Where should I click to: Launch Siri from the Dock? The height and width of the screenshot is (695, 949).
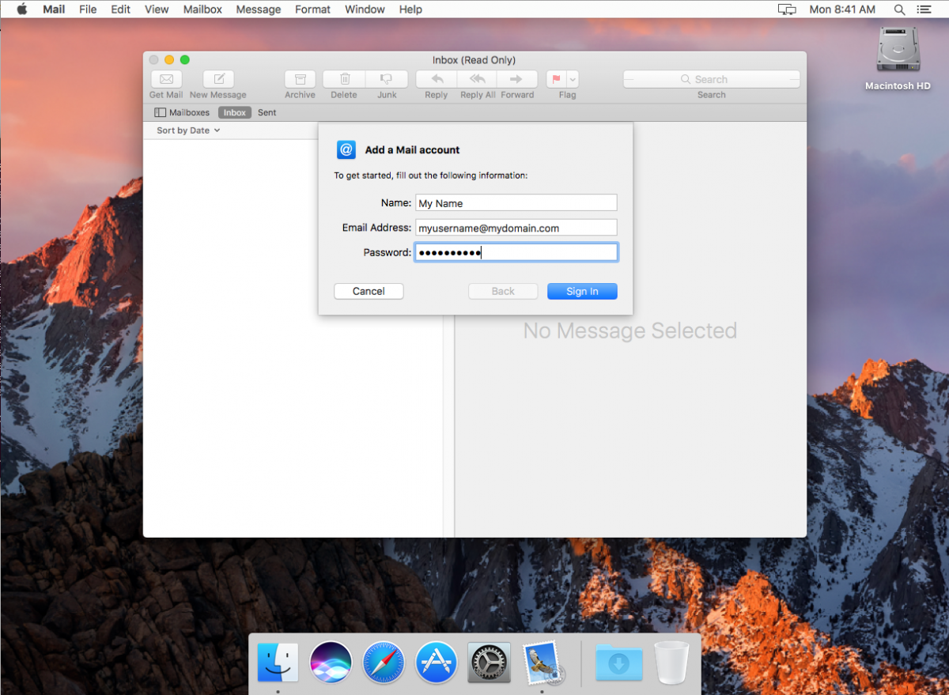pos(331,663)
